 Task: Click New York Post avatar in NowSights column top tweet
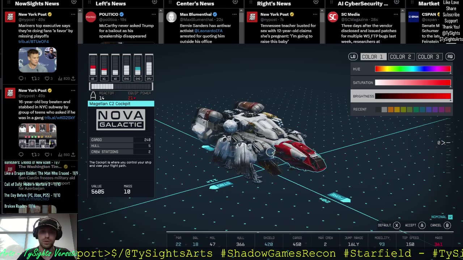click(x=10, y=17)
